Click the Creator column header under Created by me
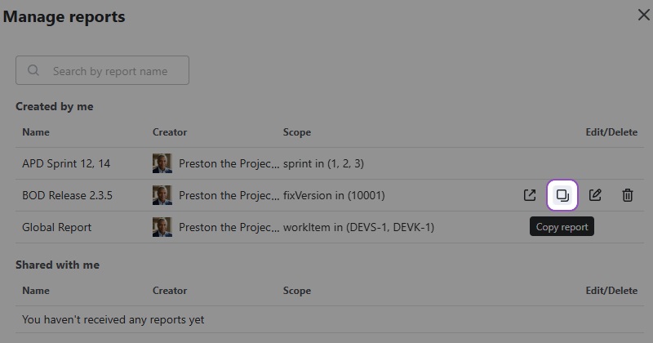Viewport: 653px width, 343px height. coord(170,132)
